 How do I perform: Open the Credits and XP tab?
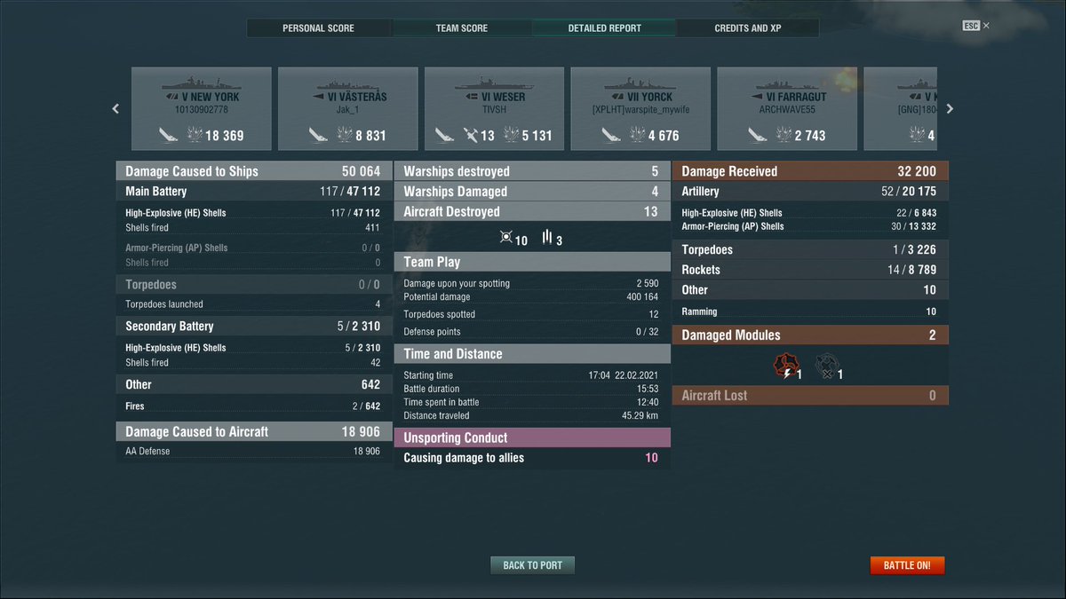click(x=748, y=28)
